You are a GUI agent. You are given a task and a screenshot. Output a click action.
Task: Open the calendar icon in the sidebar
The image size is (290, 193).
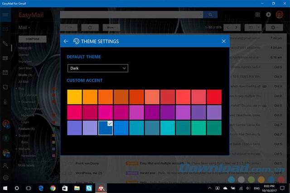pyautogui.click(x=5, y=72)
